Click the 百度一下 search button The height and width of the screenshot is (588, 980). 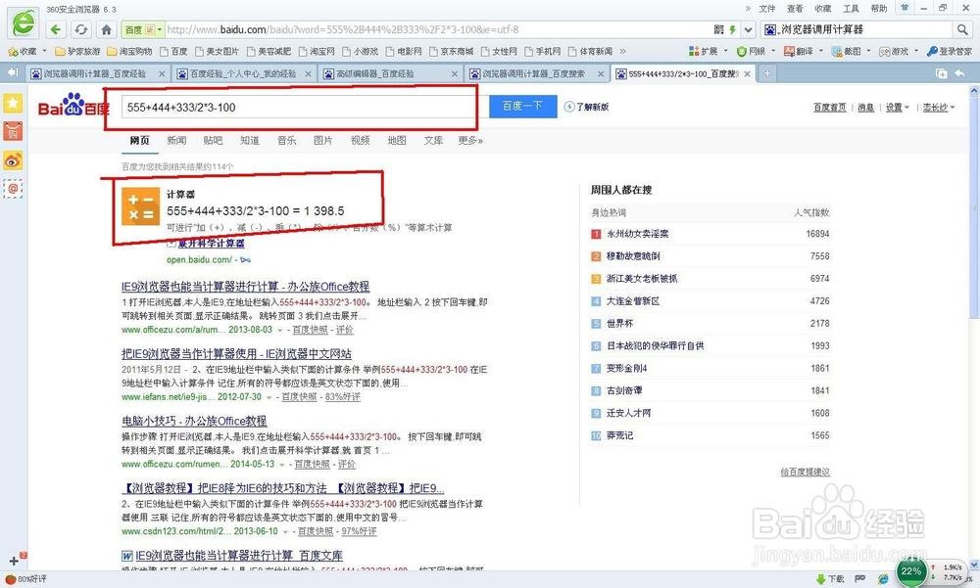[x=522, y=106]
